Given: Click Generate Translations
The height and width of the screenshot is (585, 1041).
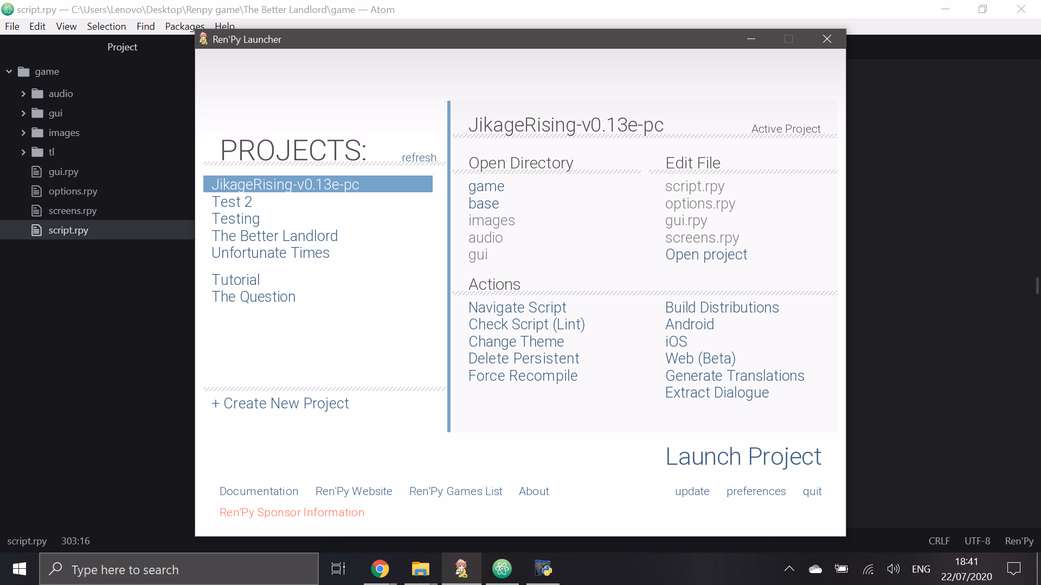Looking at the screenshot, I should pyautogui.click(x=735, y=376).
